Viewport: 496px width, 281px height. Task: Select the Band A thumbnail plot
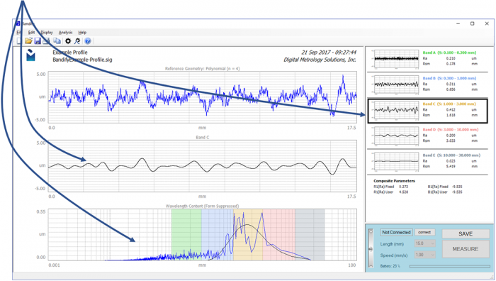click(395, 59)
